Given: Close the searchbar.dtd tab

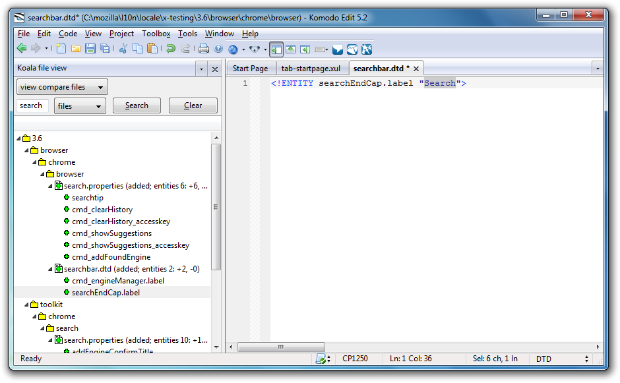Looking at the screenshot, I should (416, 69).
